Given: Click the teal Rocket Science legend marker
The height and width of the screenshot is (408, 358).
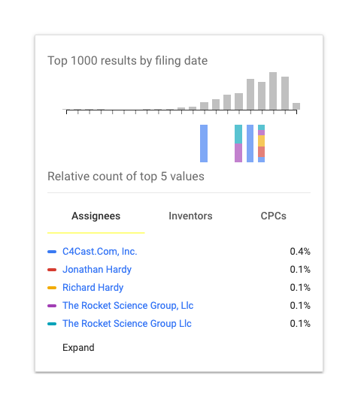Looking at the screenshot, I should 52,324.
